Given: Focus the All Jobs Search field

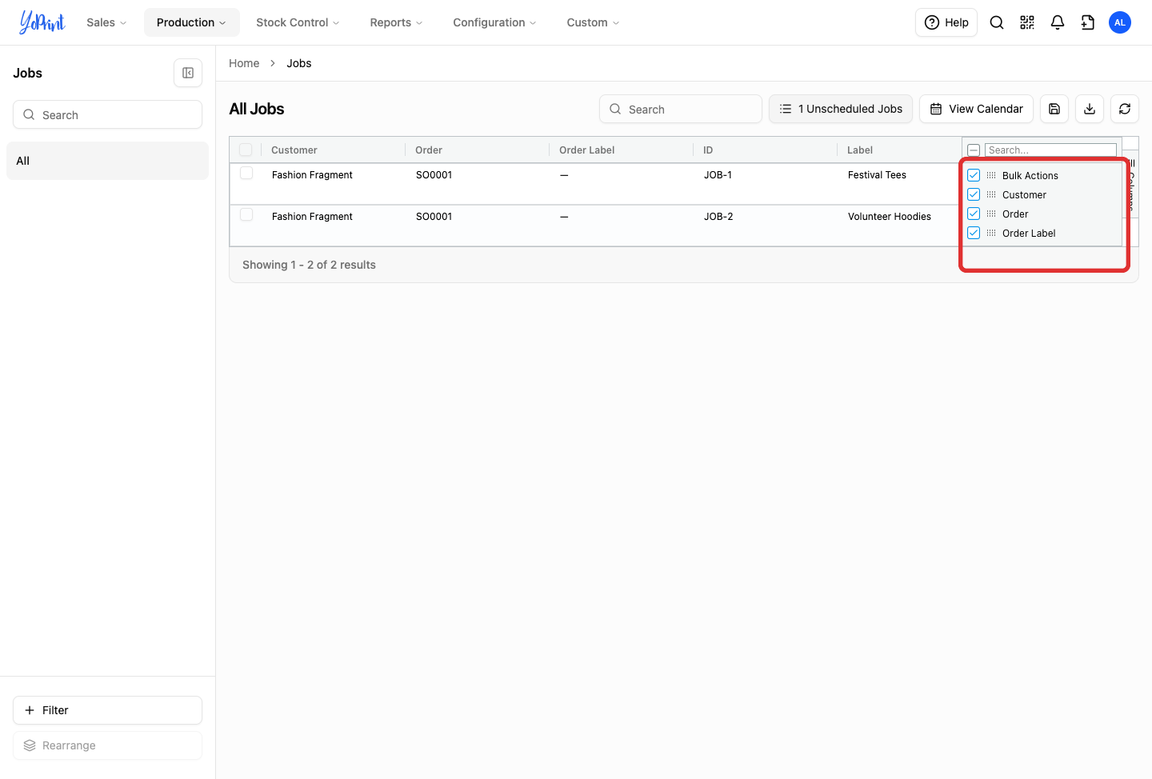Looking at the screenshot, I should pos(681,109).
